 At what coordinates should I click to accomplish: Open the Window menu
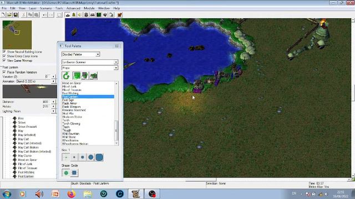(x=104, y=8)
